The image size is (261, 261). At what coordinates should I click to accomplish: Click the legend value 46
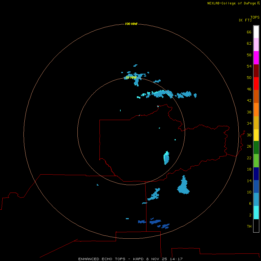(249, 89)
